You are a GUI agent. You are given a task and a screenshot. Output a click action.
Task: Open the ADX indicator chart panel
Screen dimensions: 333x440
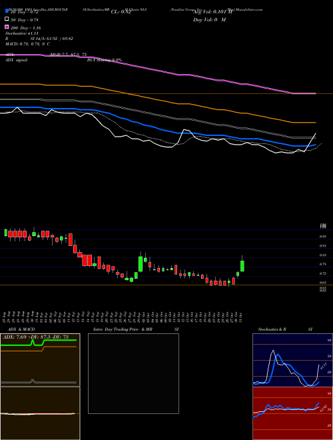pos(40,360)
